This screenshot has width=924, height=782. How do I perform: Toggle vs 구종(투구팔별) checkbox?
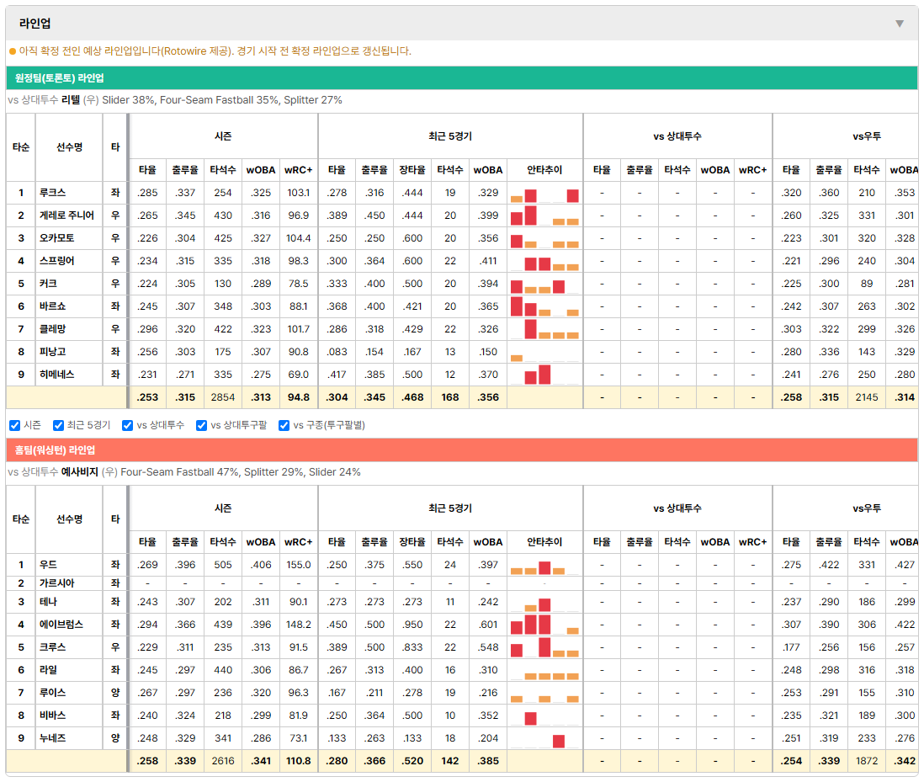[284, 425]
